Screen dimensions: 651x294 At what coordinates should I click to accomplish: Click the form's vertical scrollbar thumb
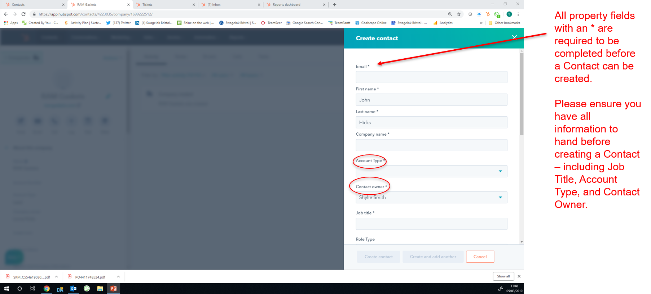point(522,94)
